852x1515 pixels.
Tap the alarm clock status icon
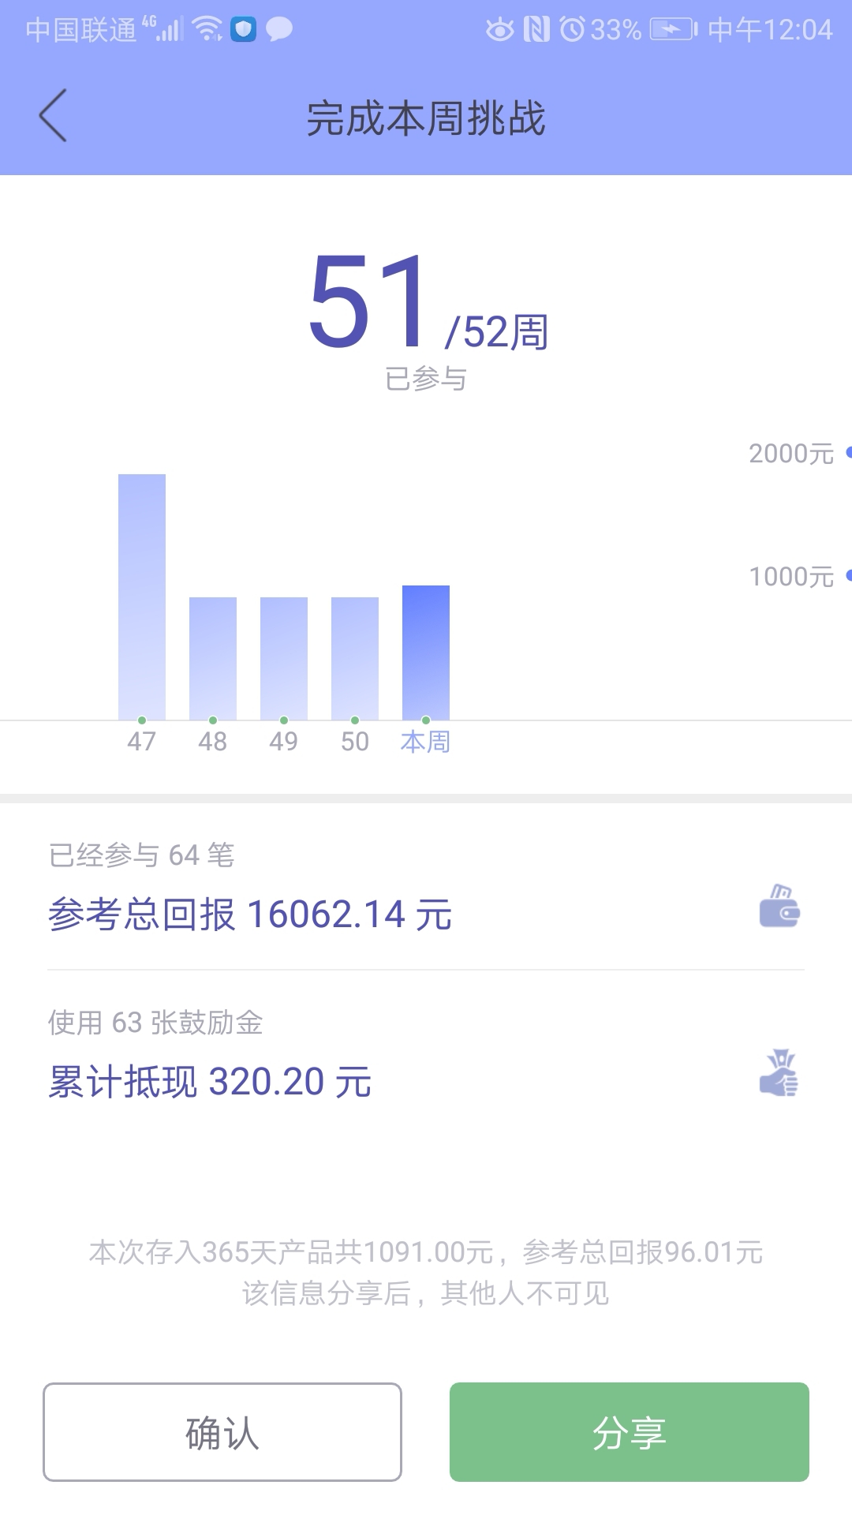tap(572, 30)
